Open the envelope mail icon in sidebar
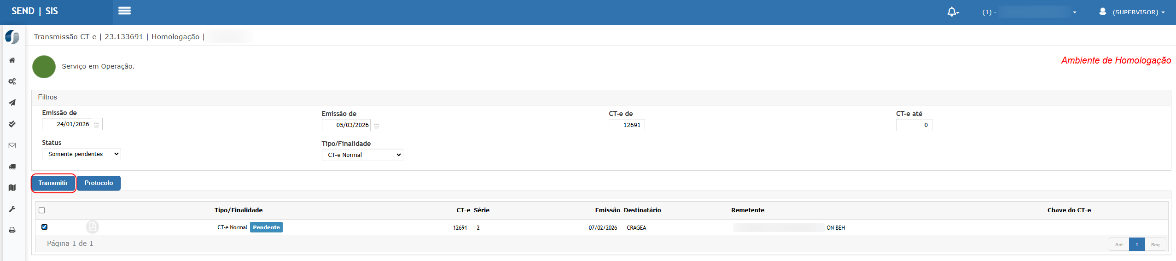Screen dimensions: 1176x261 (x=12, y=145)
